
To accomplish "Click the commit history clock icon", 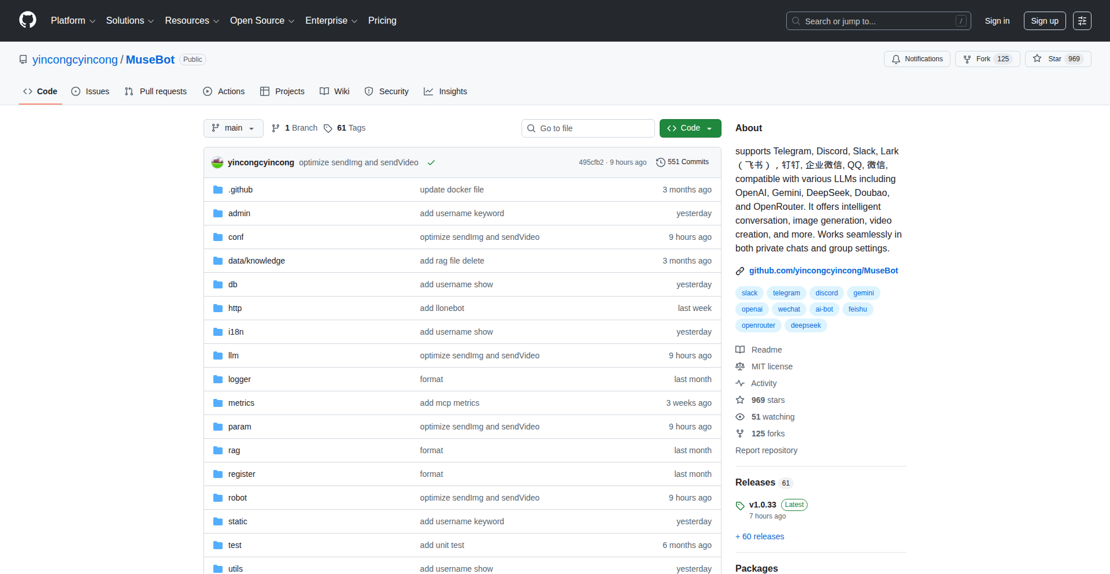I will [661, 162].
